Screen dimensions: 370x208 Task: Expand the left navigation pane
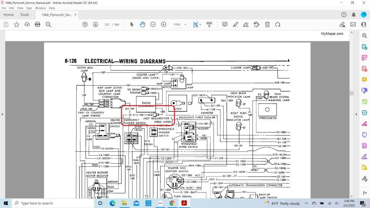click(x=3, y=114)
